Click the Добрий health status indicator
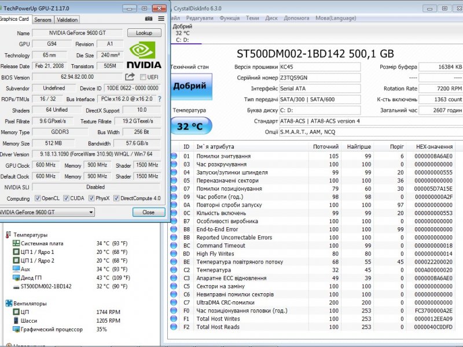This screenshot has width=463, height=347. (x=191, y=87)
